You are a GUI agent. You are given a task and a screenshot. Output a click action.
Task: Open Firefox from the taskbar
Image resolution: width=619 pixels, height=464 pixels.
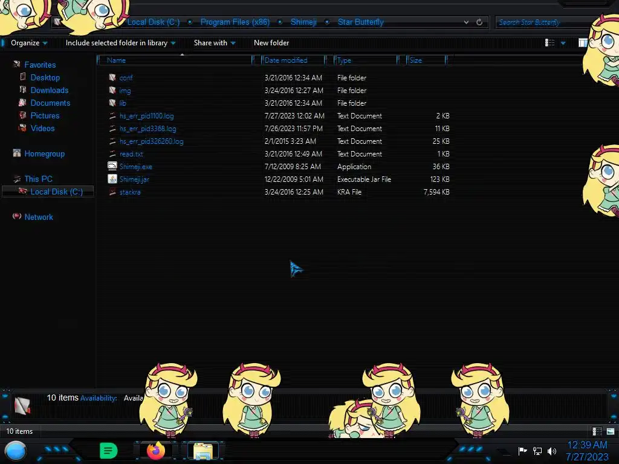tap(156, 451)
